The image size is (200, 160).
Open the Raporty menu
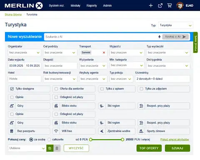(92, 5)
